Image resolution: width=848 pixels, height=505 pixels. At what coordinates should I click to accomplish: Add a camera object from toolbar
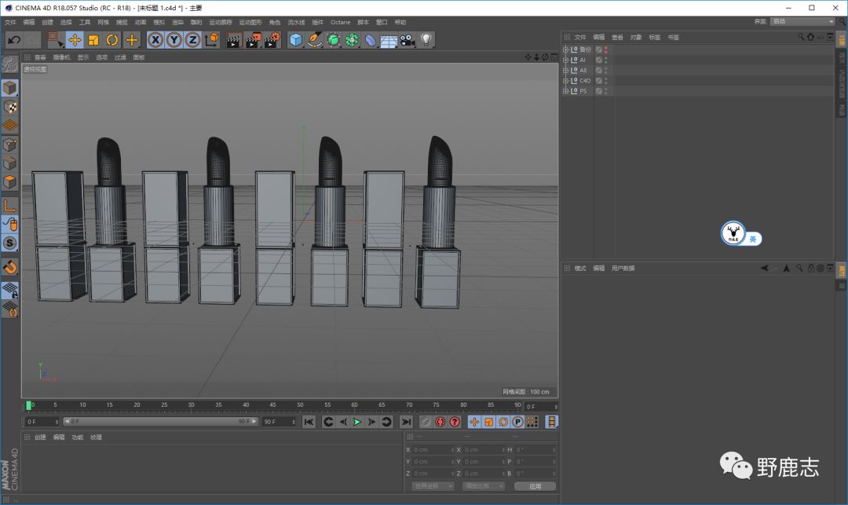408,40
